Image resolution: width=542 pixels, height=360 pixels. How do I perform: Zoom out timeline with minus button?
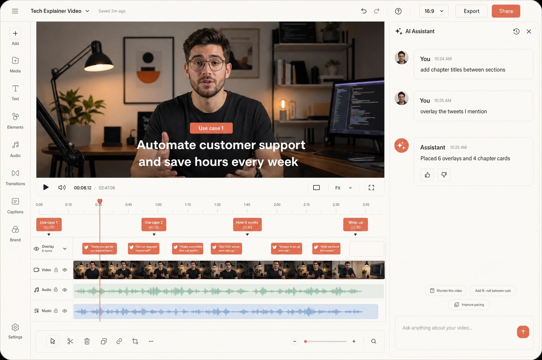pos(295,341)
